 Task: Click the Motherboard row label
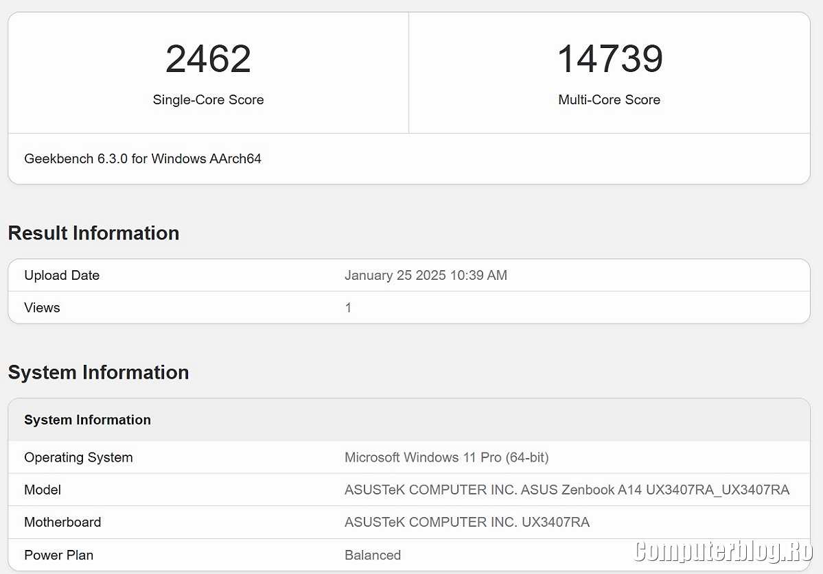62,522
